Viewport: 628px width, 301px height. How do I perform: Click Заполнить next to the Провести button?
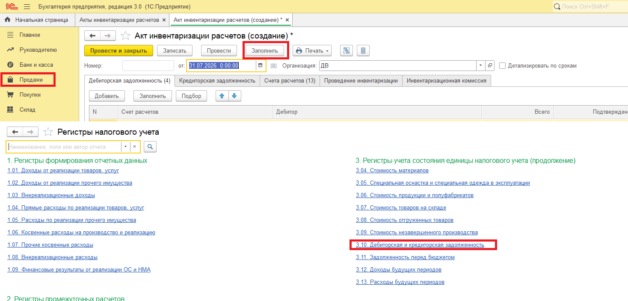[x=265, y=50]
